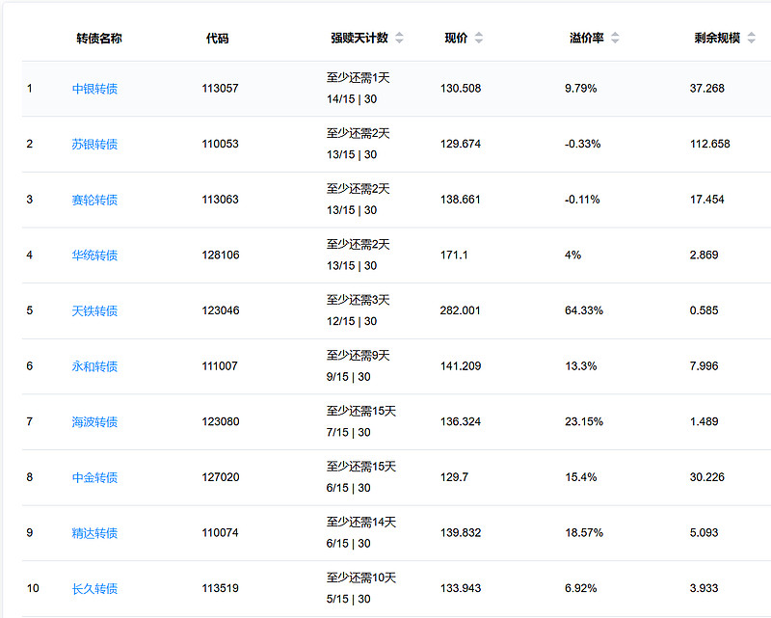Click the 溢价率 header label
The height and width of the screenshot is (618, 771).
[587, 38]
